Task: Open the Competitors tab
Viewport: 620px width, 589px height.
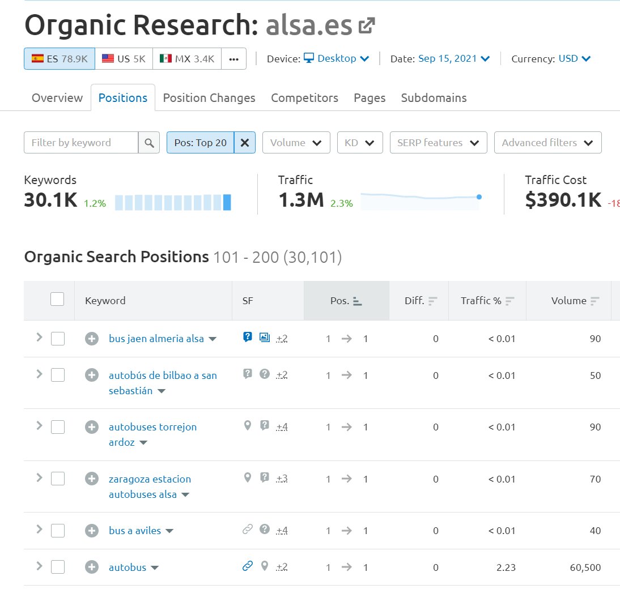Action: 304,97
